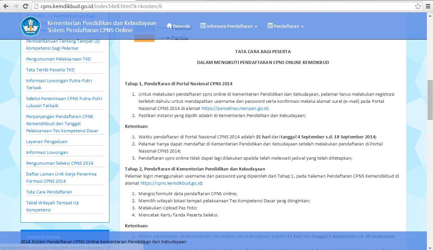Open Pengumuman Pelaksanaan TKD link

point(58,59)
